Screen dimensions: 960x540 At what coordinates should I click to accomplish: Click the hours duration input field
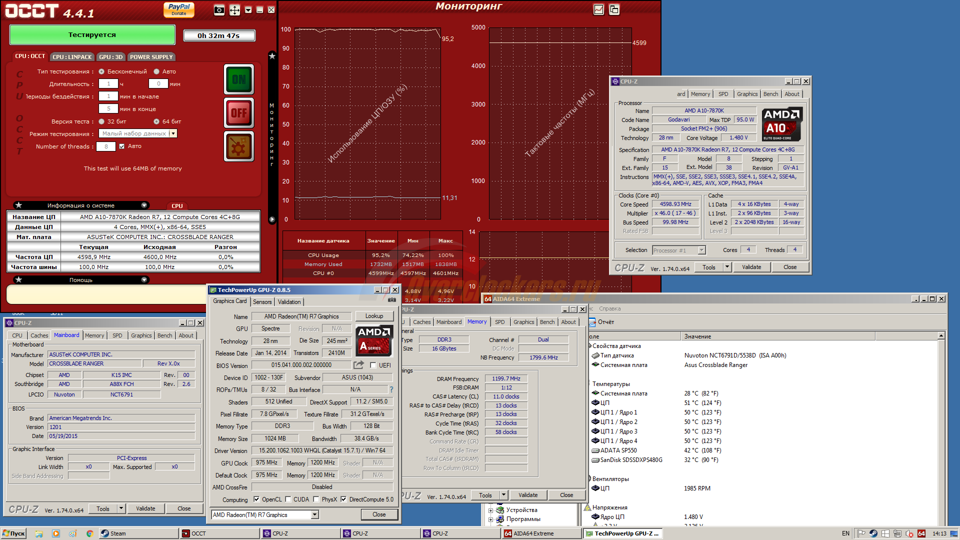click(x=108, y=84)
